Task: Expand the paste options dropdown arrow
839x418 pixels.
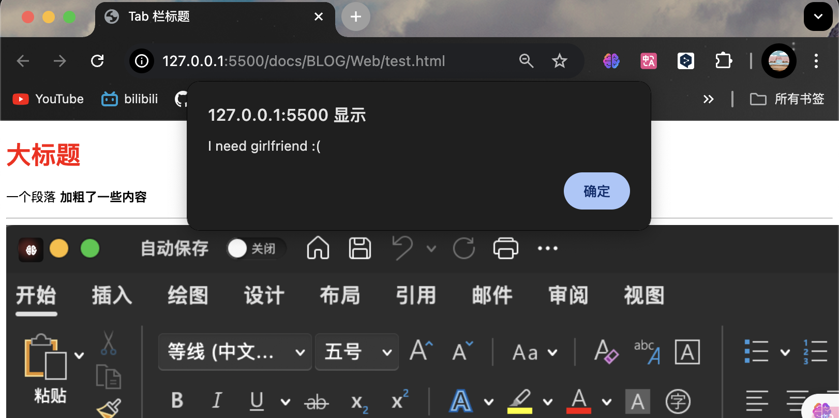Action: coord(79,355)
